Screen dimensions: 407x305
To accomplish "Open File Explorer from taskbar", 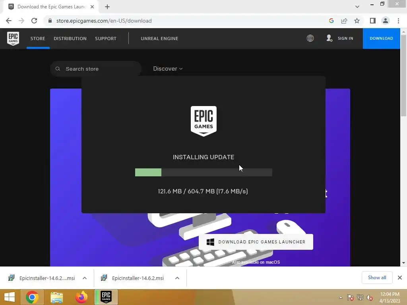I will (56, 297).
